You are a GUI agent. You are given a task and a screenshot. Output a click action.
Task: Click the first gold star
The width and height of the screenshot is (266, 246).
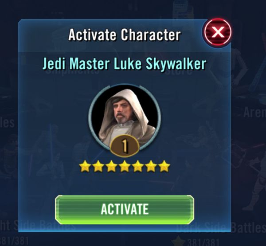[x=85, y=166]
